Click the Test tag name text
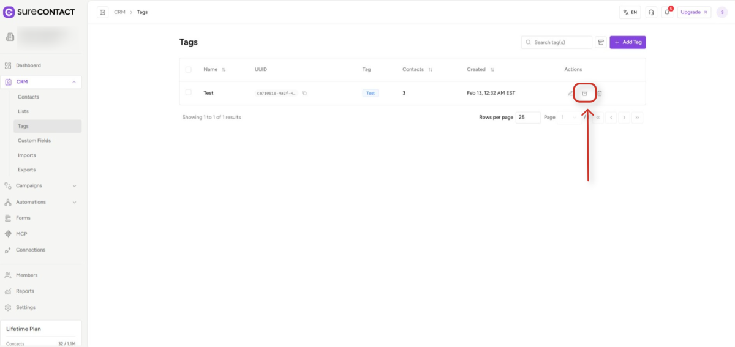The image size is (735, 347). [209, 93]
